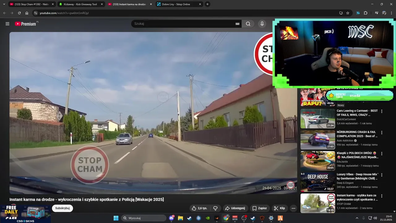Screen dimensions: 396x223
Task: Open the gear app in the taskbar
Action: click(x=271, y=218)
